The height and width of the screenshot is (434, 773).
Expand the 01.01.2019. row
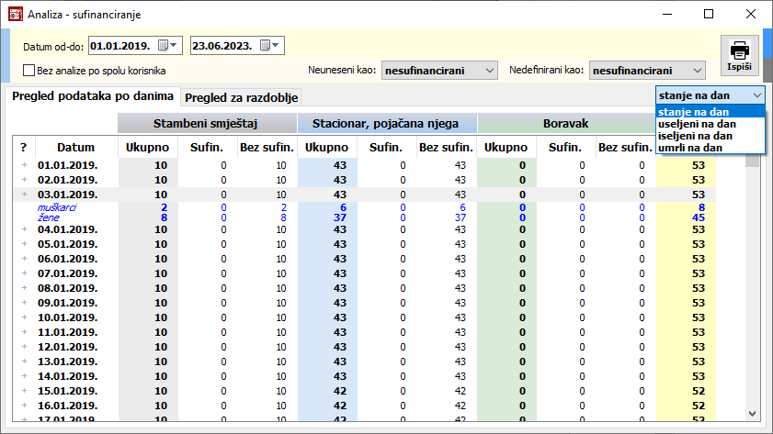pyautogui.click(x=24, y=165)
